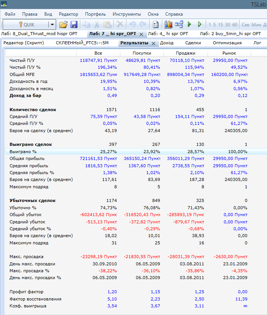Open the Лаб: 8_Dual_Thrust_mod hispr OPT tab

pyautogui.click(x=39, y=34)
